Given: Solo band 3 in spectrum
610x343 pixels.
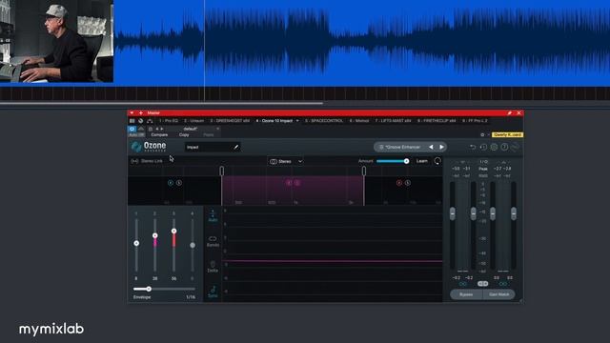Looking at the screenshot, I should (408, 182).
